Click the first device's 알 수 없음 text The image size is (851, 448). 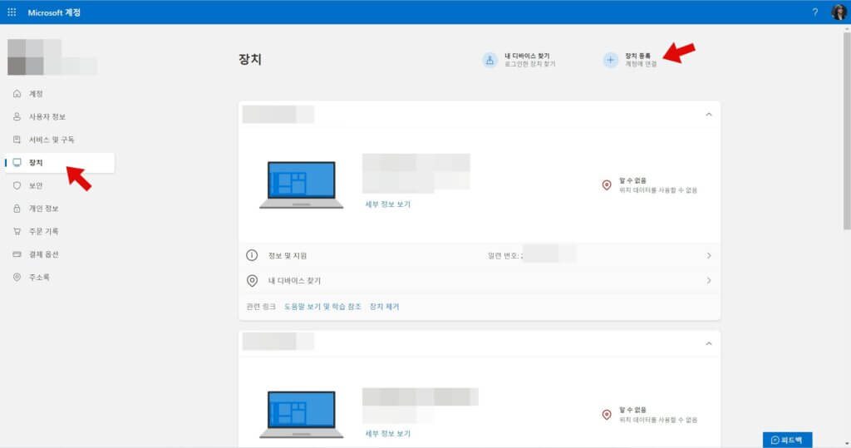[632, 180]
